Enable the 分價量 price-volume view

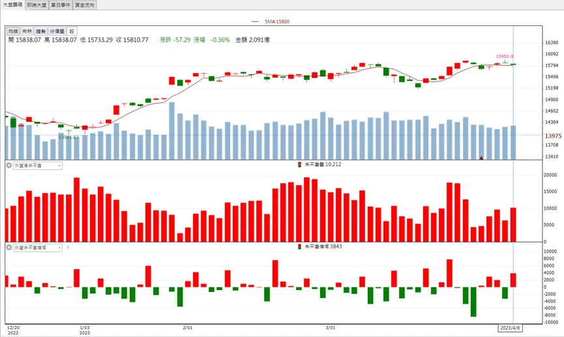[x=57, y=31]
